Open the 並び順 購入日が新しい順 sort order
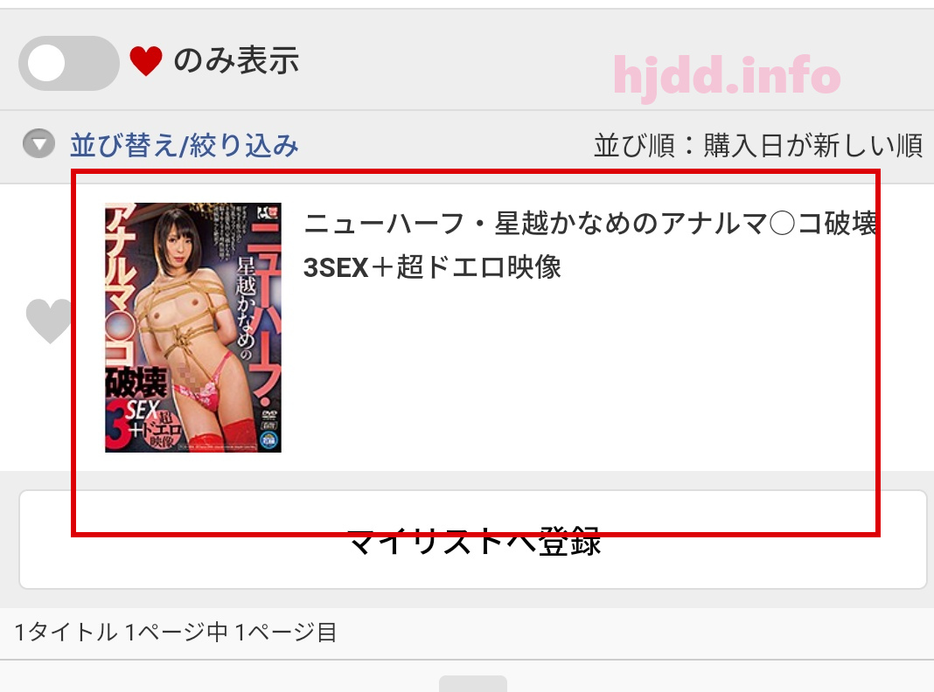The image size is (934, 692). (x=758, y=146)
